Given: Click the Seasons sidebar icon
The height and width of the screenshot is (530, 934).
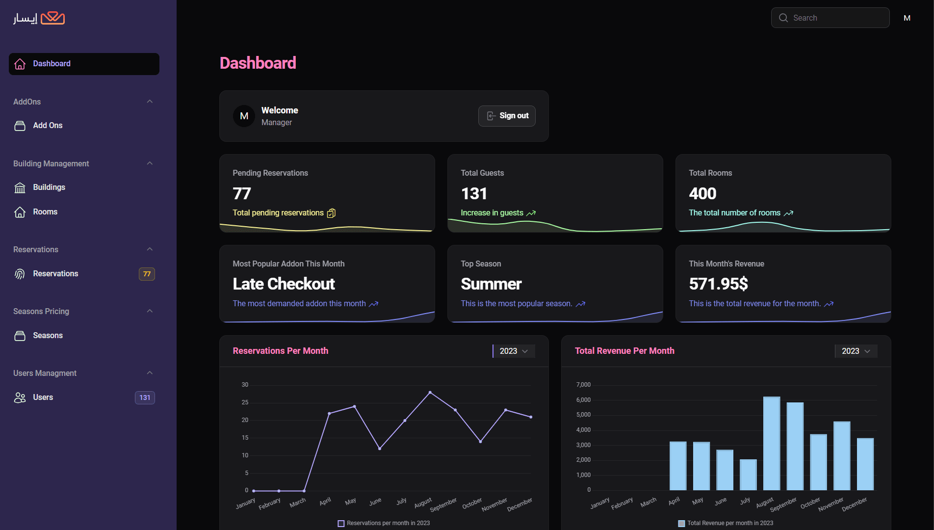Looking at the screenshot, I should coord(20,336).
